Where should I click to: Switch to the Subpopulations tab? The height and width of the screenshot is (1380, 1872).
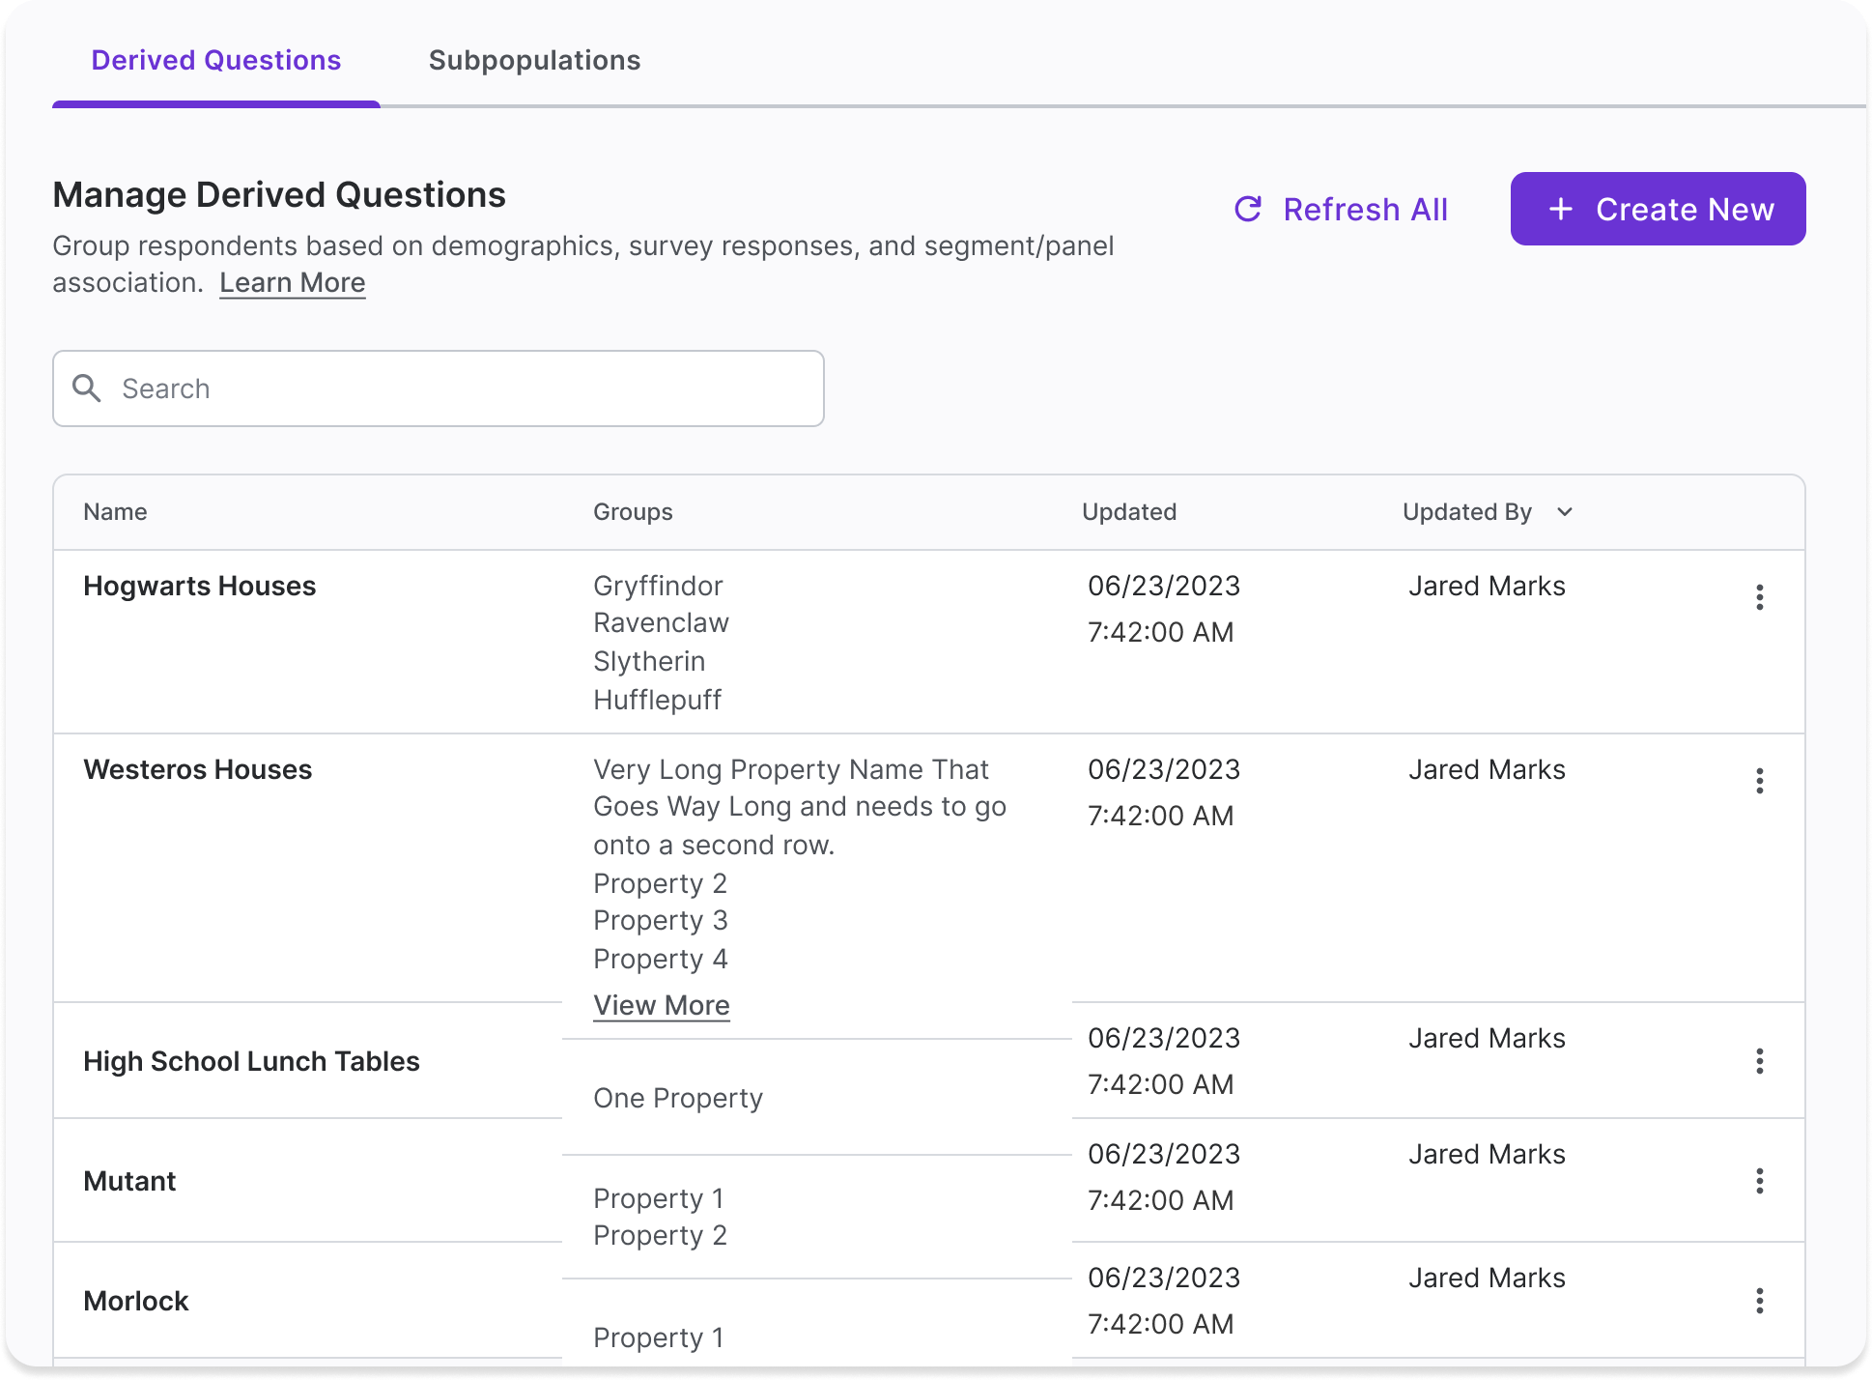[x=534, y=60]
